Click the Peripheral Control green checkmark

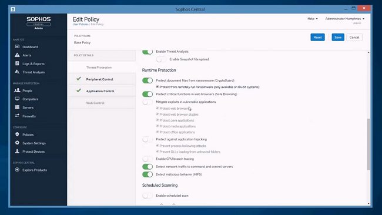click(78, 79)
